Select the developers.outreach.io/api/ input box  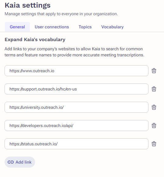point(77,126)
